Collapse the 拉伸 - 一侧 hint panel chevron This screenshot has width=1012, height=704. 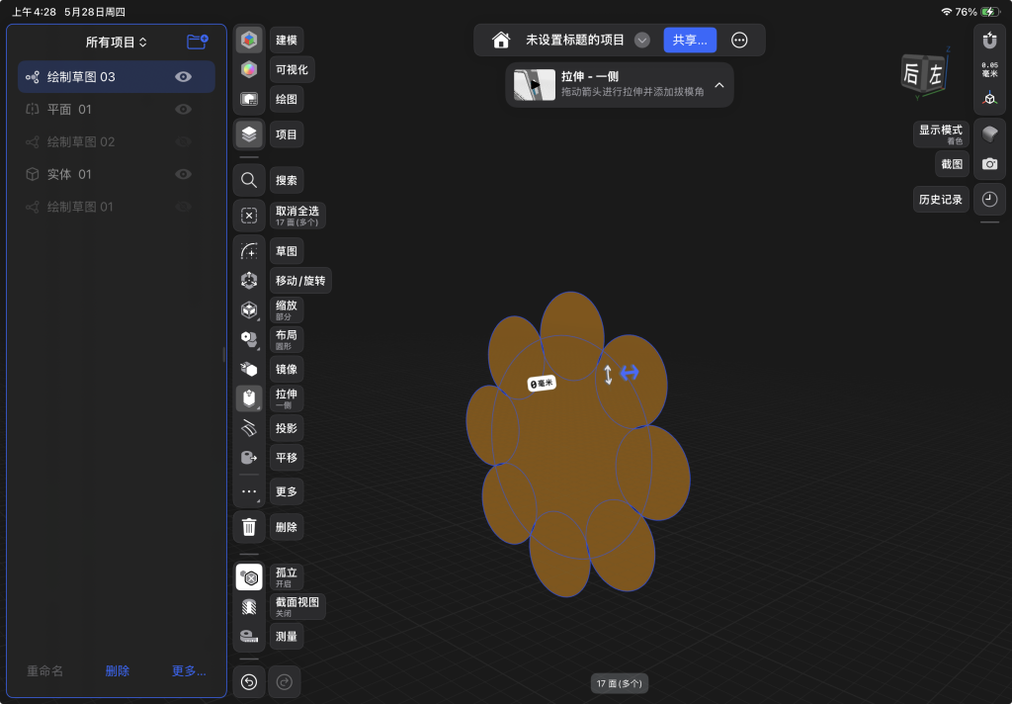pyautogui.click(x=719, y=85)
